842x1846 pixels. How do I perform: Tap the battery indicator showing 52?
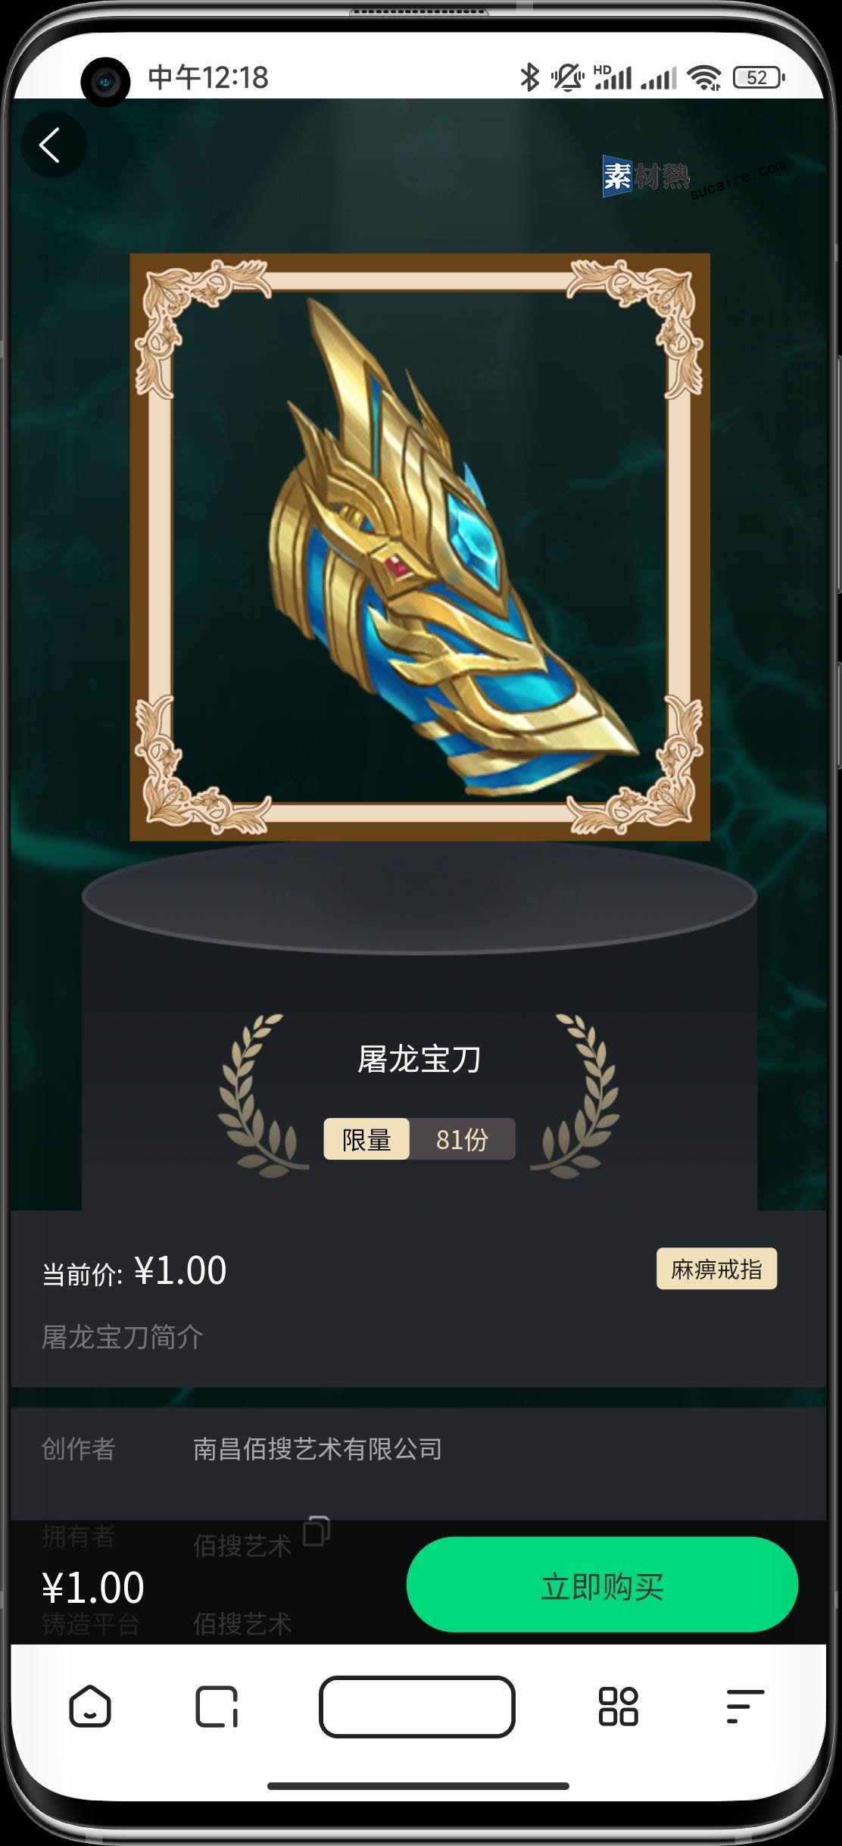tap(759, 77)
